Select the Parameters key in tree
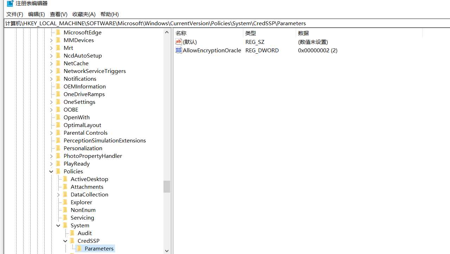The height and width of the screenshot is (254, 450). tap(99, 248)
